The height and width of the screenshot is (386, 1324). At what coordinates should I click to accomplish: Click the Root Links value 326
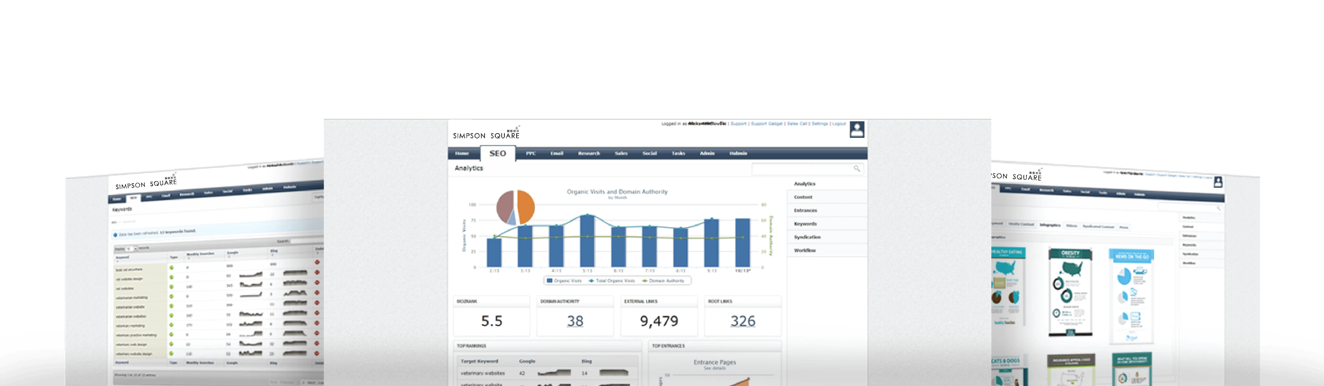click(743, 321)
